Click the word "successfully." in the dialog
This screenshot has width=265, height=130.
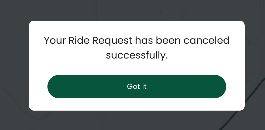click(x=137, y=55)
